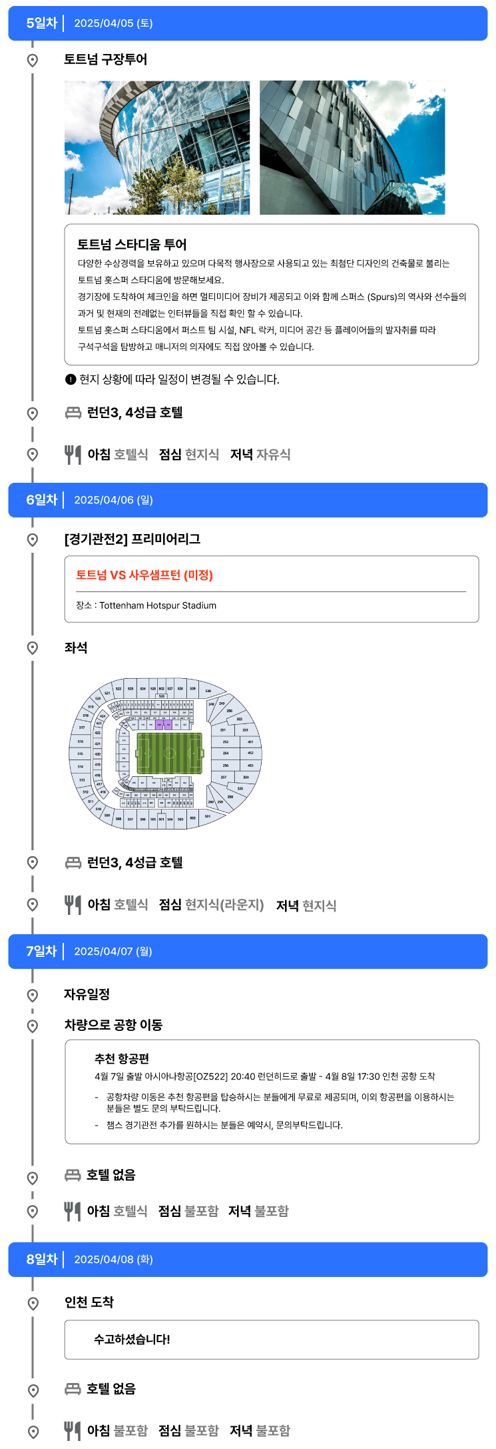Open right Tottenham stadium exterior photo

point(352,147)
